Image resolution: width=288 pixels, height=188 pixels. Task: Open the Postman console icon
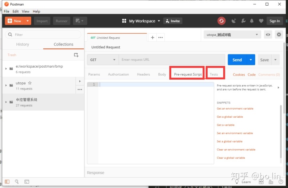coord(27,182)
